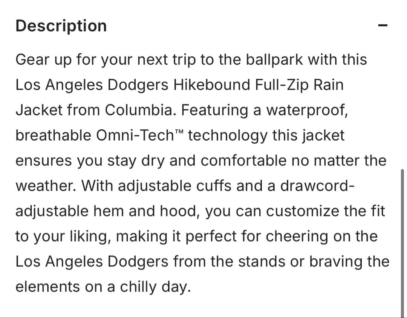The height and width of the screenshot is (318, 407).
Task: Click "Hikebound Full-Zip Rain" product name text
Action: (258, 85)
